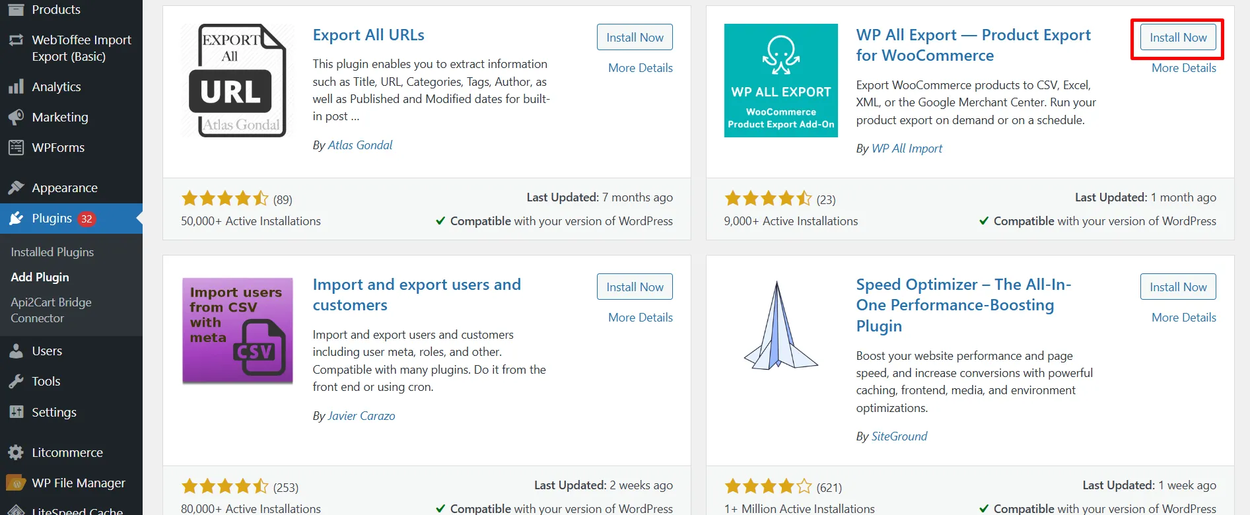Click the WPForms sidebar icon
This screenshot has height=515, width=1250.
tap(16, 148)
